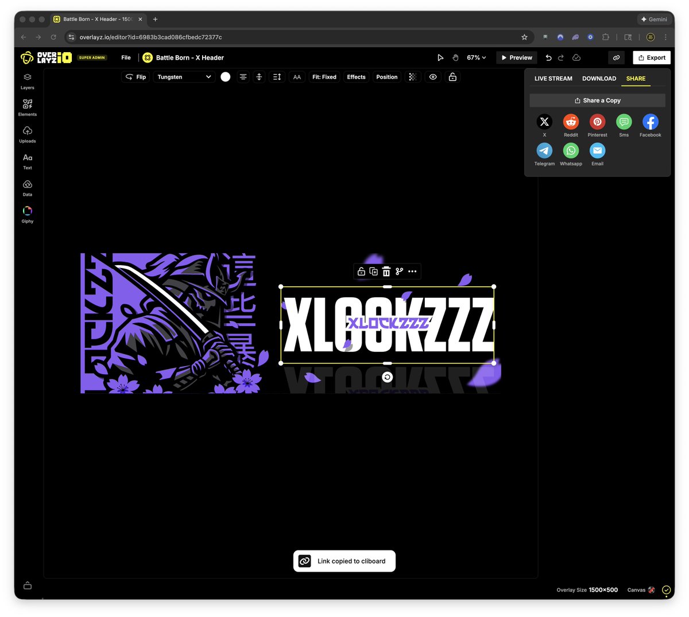The height and width of the screenshot is (617, 689).
Task: Toggle AA uppercase text setting
Action: (297, 77)
